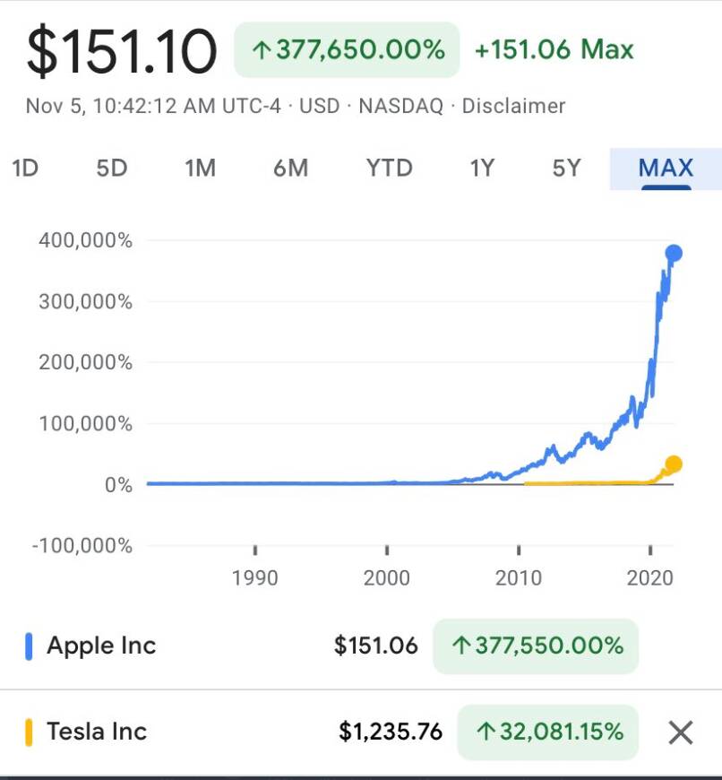Click Apple's 377,550.00% gain badge
Image resolution: width=722 pixels, height=780 pixels.
point(536,646)
